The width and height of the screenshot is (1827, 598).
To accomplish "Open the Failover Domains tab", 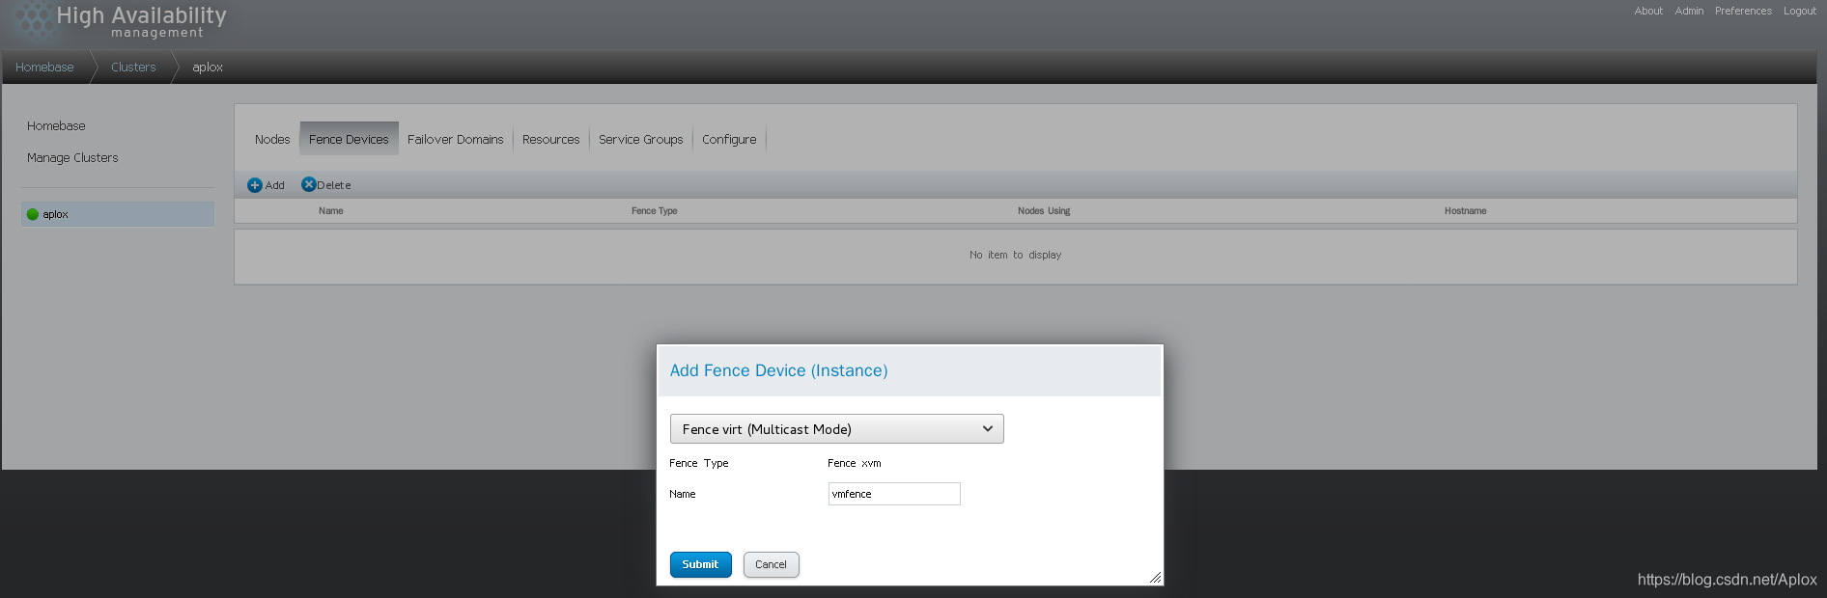I will point(455,140).
